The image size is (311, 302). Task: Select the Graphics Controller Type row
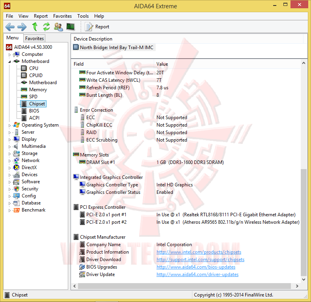coord(136,185)
